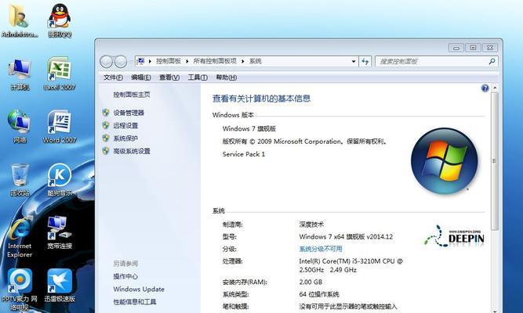Open the Computer (计算机) desktop icon
523x313 pixels.
(x=20, y=74)
